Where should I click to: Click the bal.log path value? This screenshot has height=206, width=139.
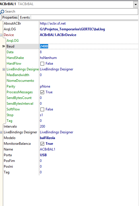click(73, 29)
